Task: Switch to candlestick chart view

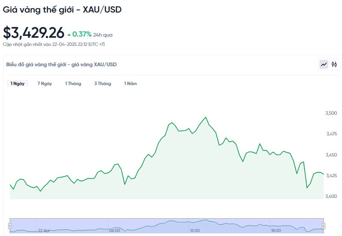Action: tap(334, 64)
